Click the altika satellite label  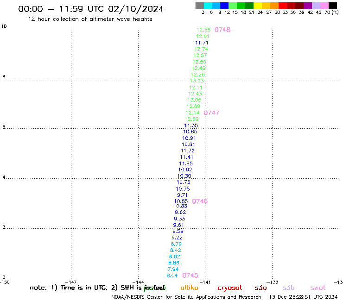[189, 288]
